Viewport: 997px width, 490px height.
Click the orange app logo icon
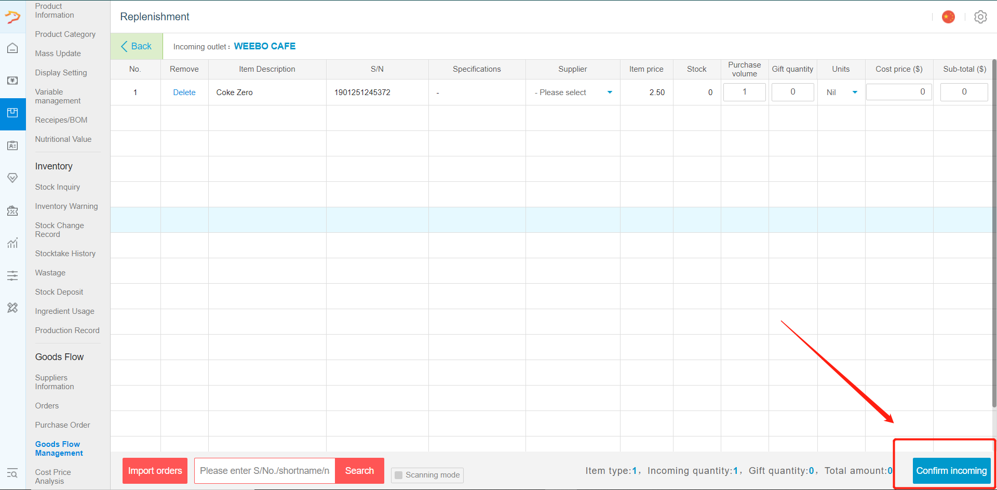pyautogui.click(x=12, y=17)
